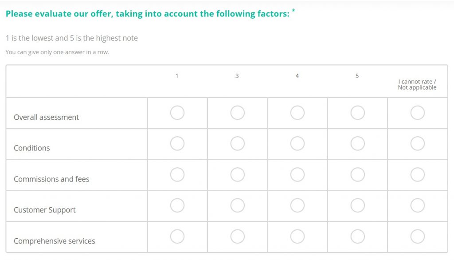Choose rating 5 for Conditions
Screen dimensions: 454x260
point(358,143)
